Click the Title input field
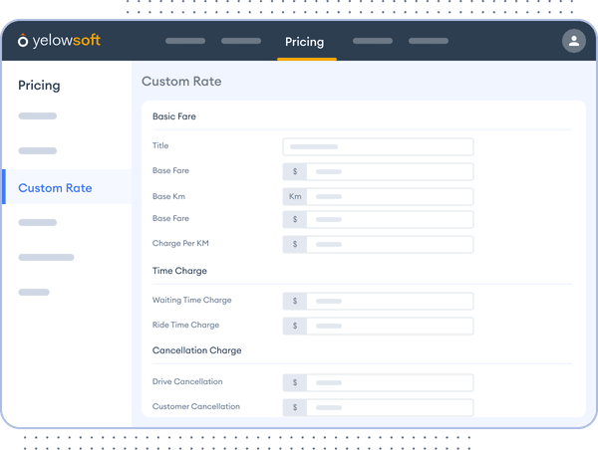 378,146
